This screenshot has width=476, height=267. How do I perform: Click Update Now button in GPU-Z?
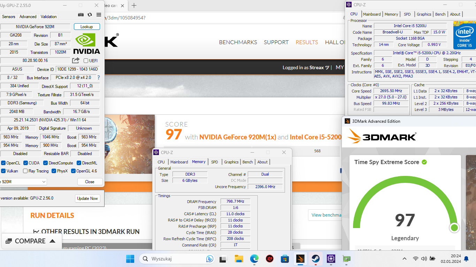(x=87, y=198)
